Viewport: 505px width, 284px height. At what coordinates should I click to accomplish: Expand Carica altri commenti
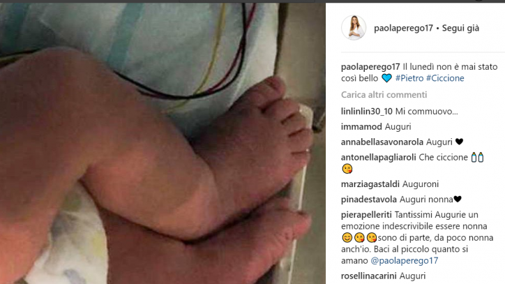pyautogui.click(x=384, y=95)
